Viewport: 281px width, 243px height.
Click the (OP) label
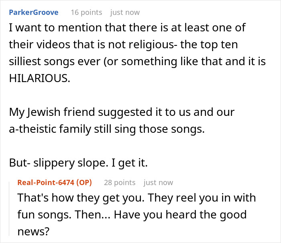click(x=83, y=182)
